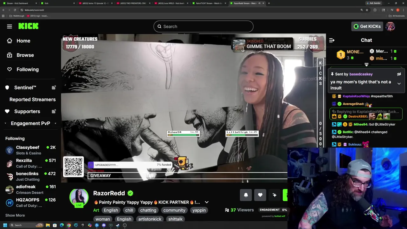Image resolution: width=407 pixels, height=229 pixels.
Task: Click the top gifter MONE... entry
Action: tap(350, 54)
